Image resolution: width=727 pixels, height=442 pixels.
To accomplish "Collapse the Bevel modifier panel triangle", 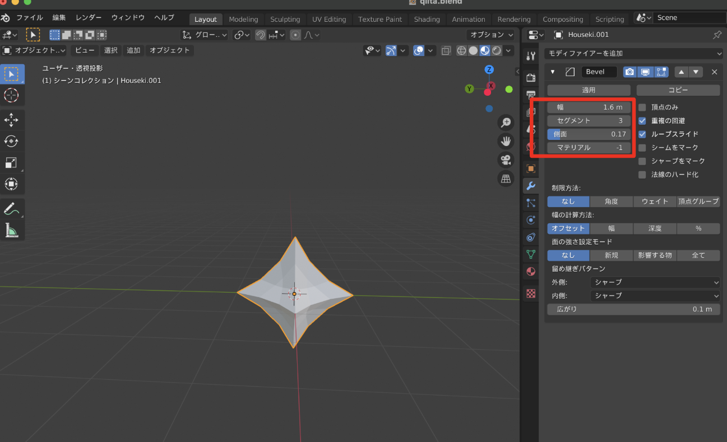I will (553, 72).
